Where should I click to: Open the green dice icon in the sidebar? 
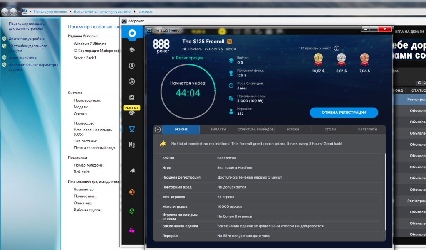click(x=132, y=211)
